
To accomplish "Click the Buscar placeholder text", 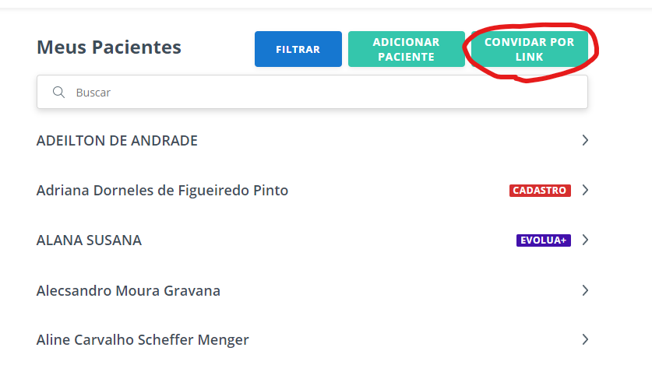I will point(93,93).
